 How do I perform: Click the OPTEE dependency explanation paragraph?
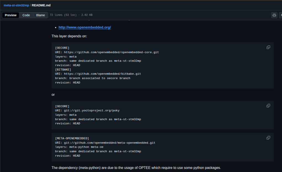pyautogui.click(x=136, y=168)
